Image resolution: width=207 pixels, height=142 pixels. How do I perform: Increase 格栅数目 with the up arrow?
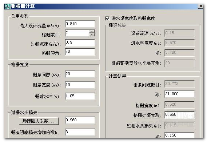pyautogui.click(x=92, y=32)
